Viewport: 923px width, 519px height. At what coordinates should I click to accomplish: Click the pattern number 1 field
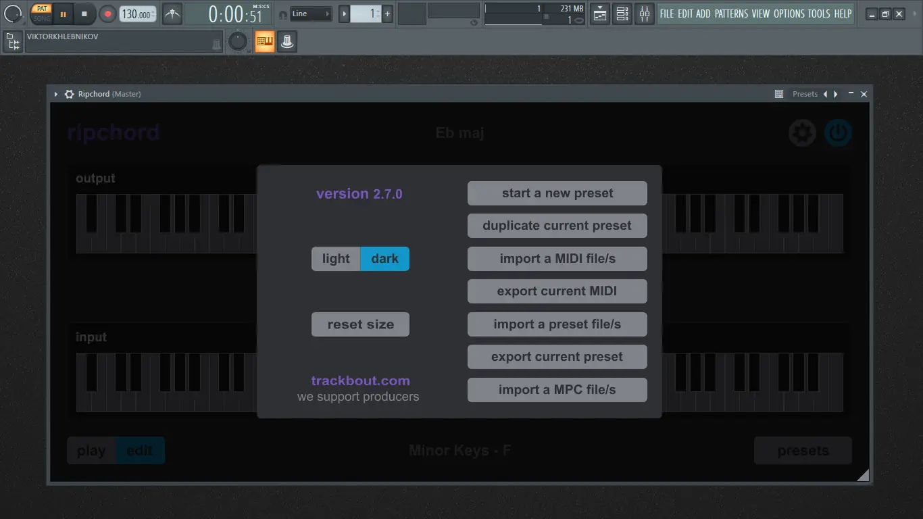point(366,14)
